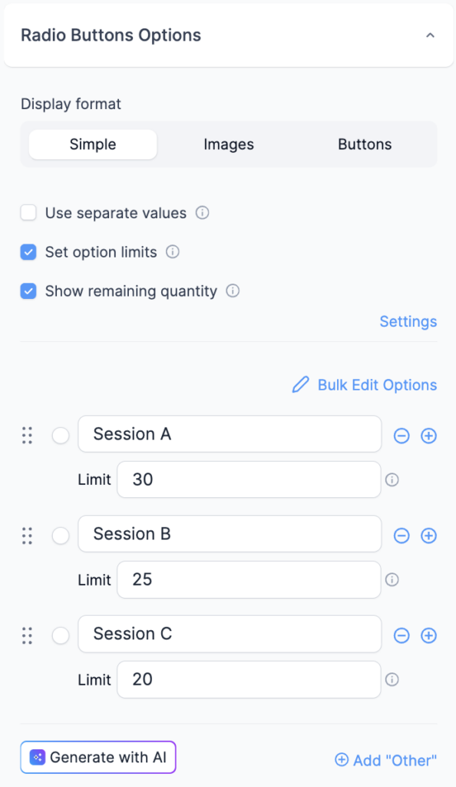Add an option below Session A with plus icon
Viewport: 456px width, 787px height.
(x=428, y=435)
